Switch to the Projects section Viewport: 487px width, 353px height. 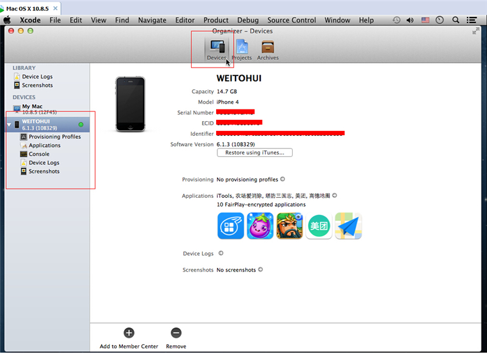tap(242, 50)
